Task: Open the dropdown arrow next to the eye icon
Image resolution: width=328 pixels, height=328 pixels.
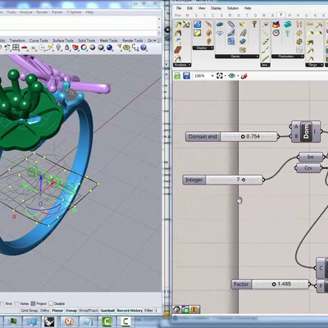Action: [x=238, y=76]
